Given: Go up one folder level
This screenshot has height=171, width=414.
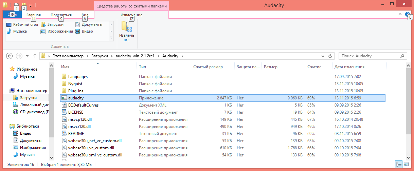Looking at the screenshot, I should pyautogui.click(x=35, y=56).
